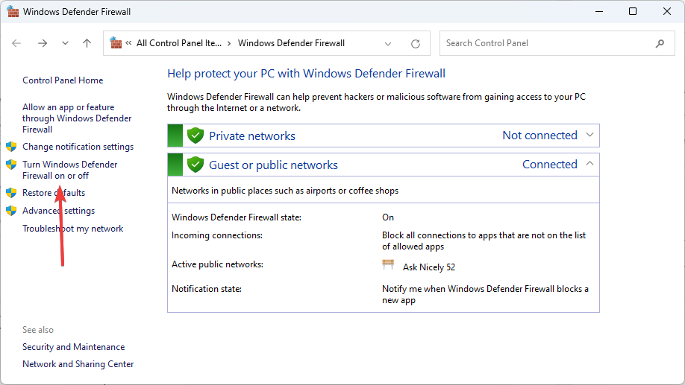Open Allow an app or feature link

tap(77, 118)
